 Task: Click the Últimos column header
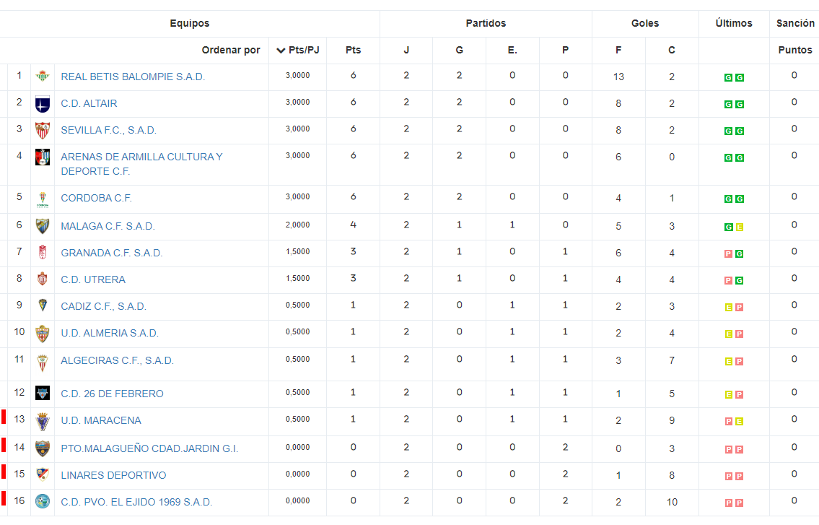(734, 24)
